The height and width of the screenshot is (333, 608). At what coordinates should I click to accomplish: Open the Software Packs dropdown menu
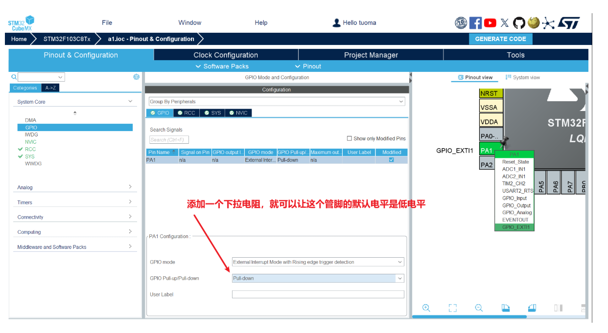click(x=222, y=67)
